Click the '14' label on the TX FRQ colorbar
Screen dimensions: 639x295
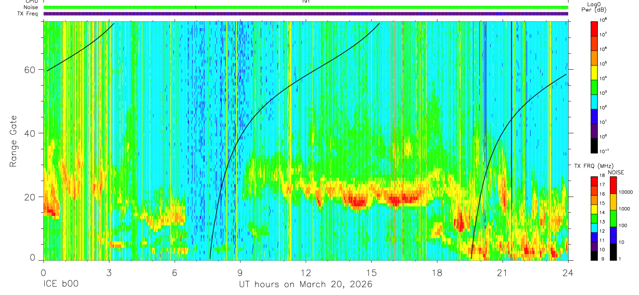point(603,213)
